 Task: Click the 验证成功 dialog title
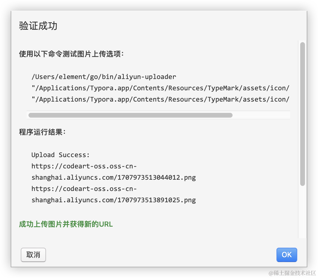tap(38, 26)
